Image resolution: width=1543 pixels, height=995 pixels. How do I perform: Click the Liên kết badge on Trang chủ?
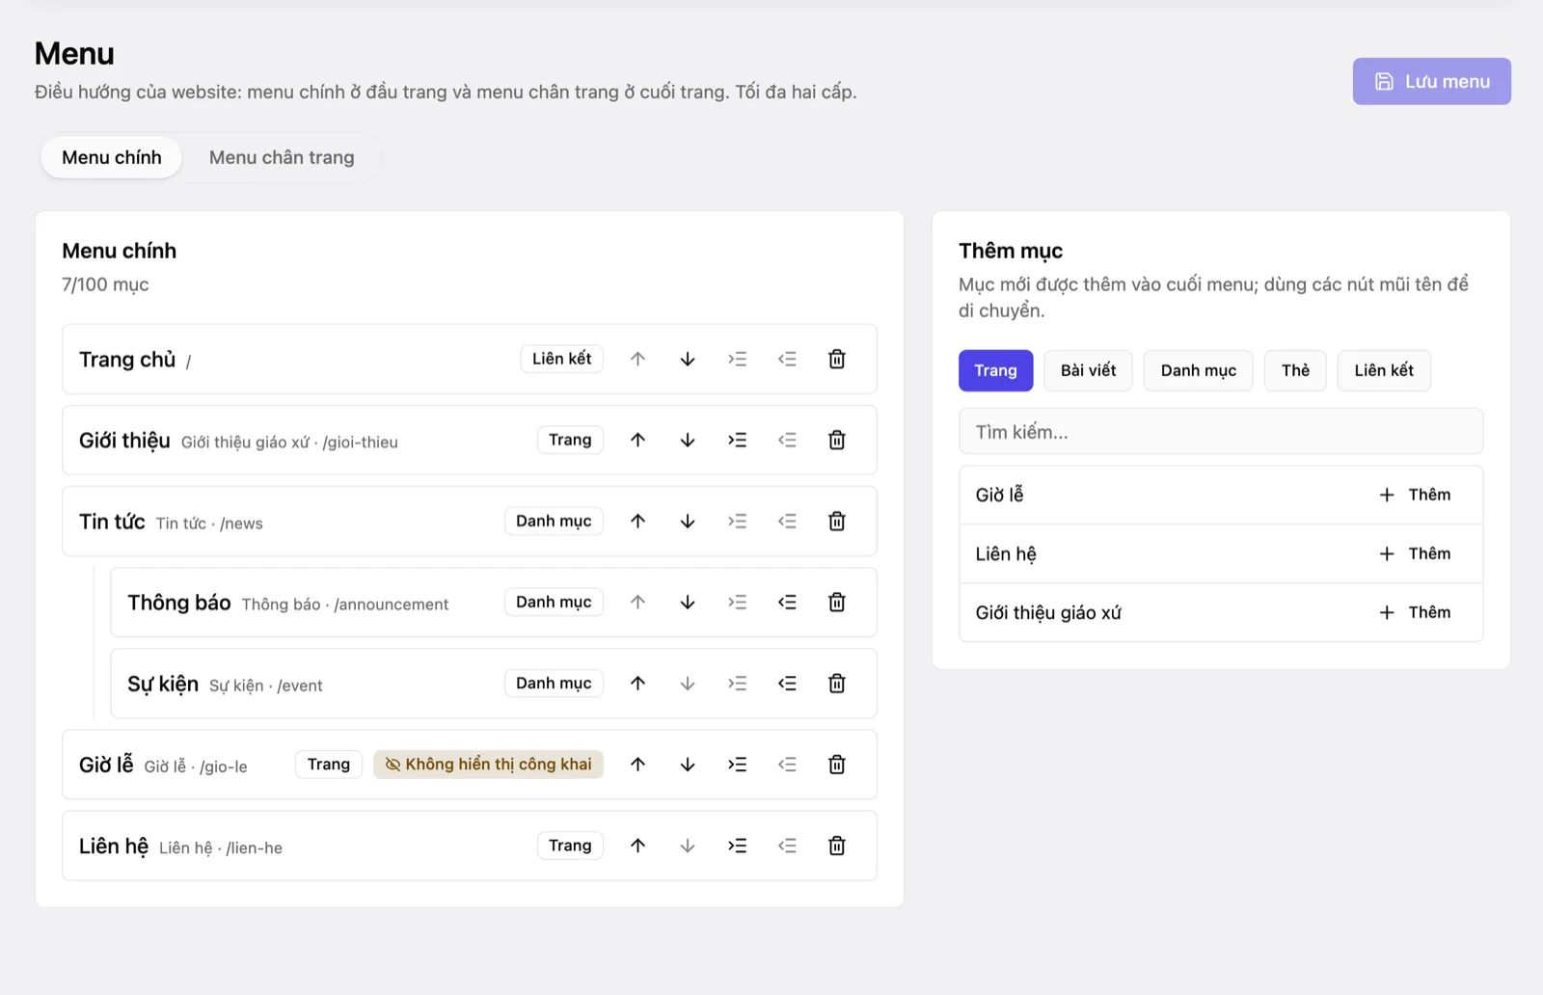[562, 359]
